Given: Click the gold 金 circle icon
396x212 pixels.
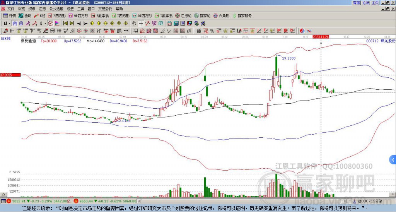Looking at the screenshot, I should [225, 31].
